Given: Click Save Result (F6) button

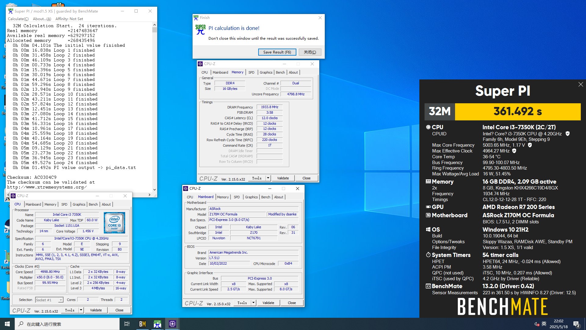Looking at the screenshot, I should click(277, 52).
